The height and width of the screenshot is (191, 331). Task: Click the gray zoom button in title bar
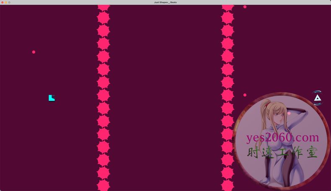(9, 2)
